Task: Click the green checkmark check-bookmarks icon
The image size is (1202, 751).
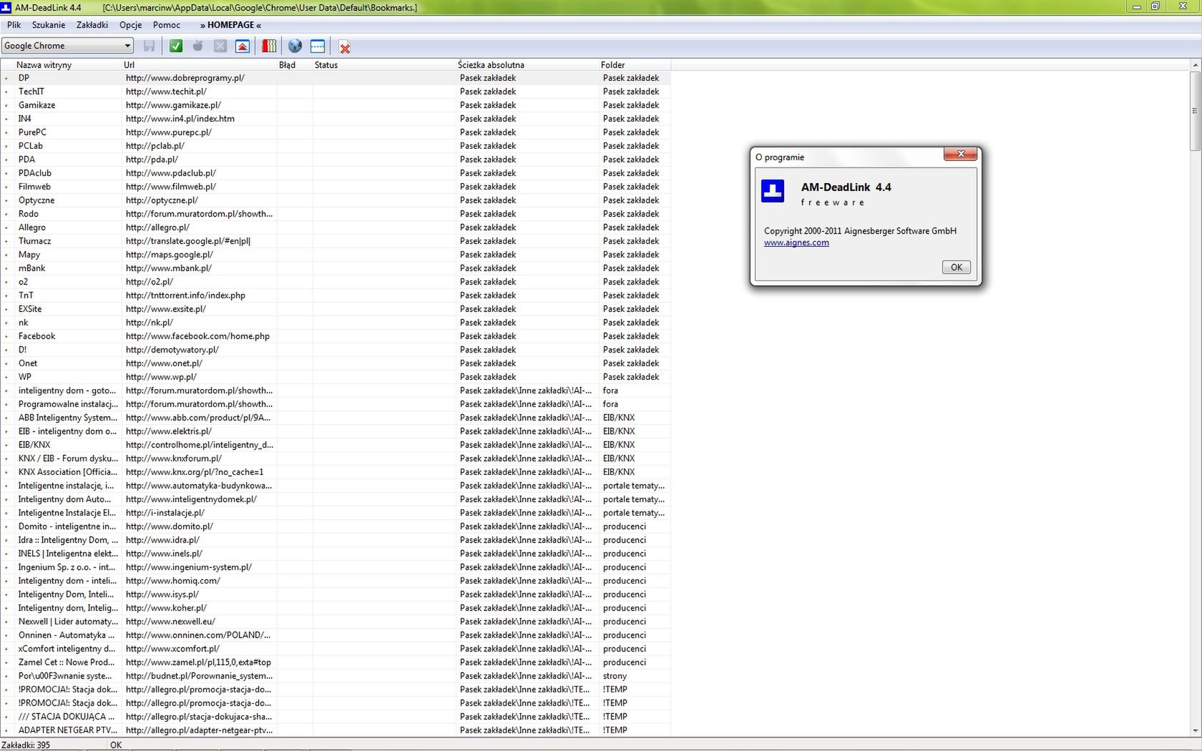Action: (176, 46)
